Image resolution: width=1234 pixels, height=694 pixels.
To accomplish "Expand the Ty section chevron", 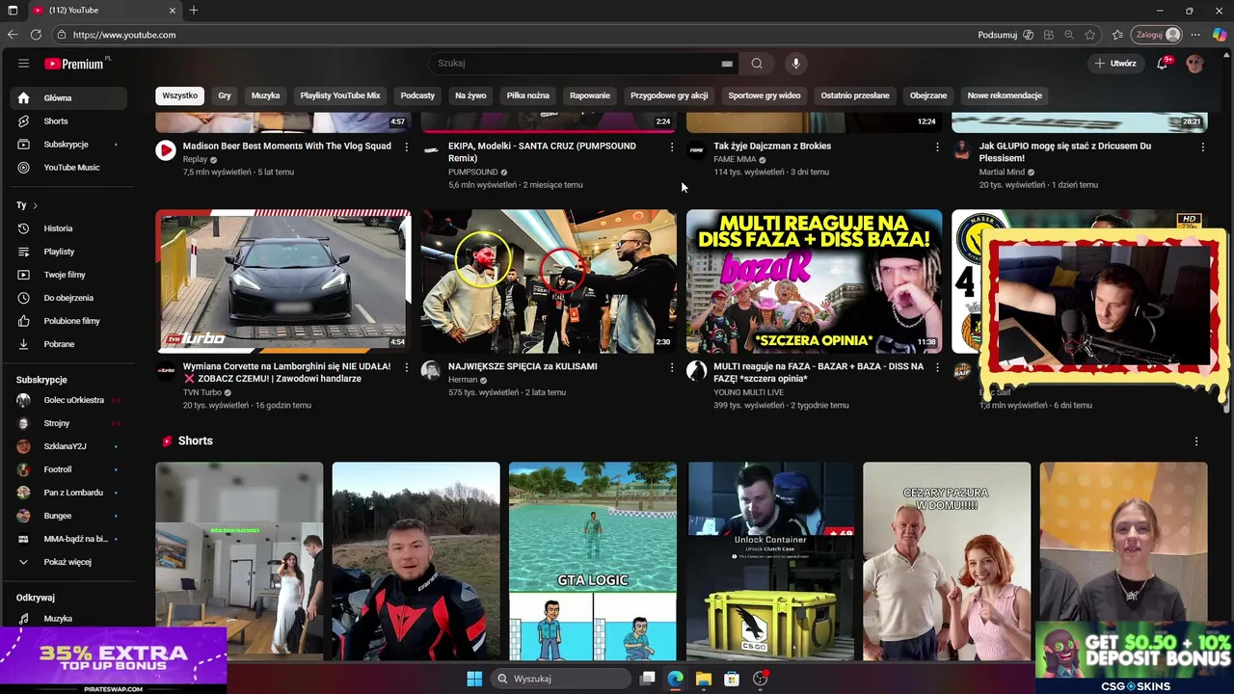I will [x=35, y=205].
